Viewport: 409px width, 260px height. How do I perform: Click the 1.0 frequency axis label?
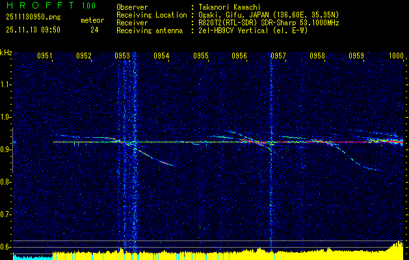pos(6,118)
